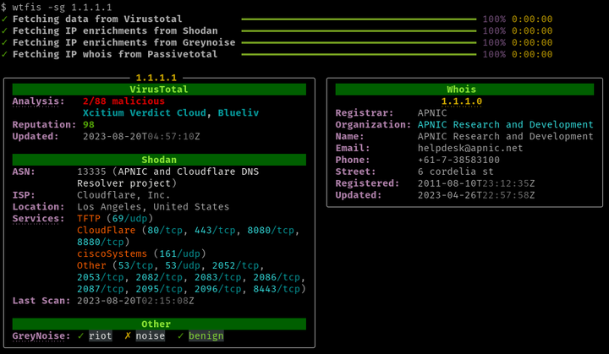
Task: Click the 161/udp port
Action: (180, 253)
